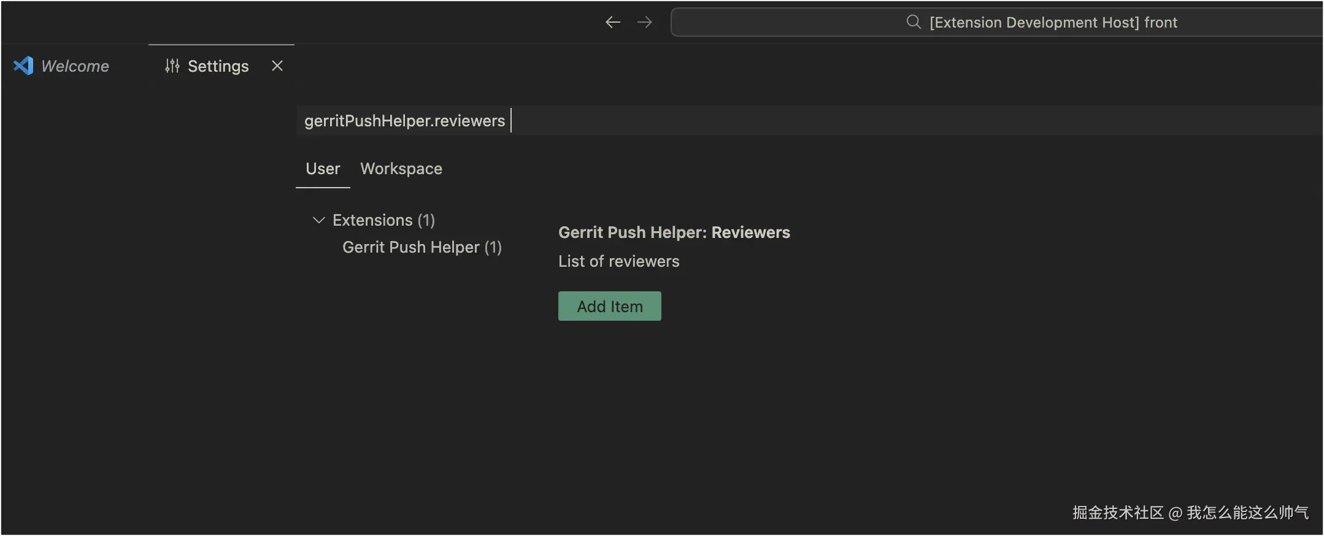Image resolution: width=1324 pixels, height=536 pixels.
Task: Click the 'List of reviewers' description
Action: [x=619, y=261]
